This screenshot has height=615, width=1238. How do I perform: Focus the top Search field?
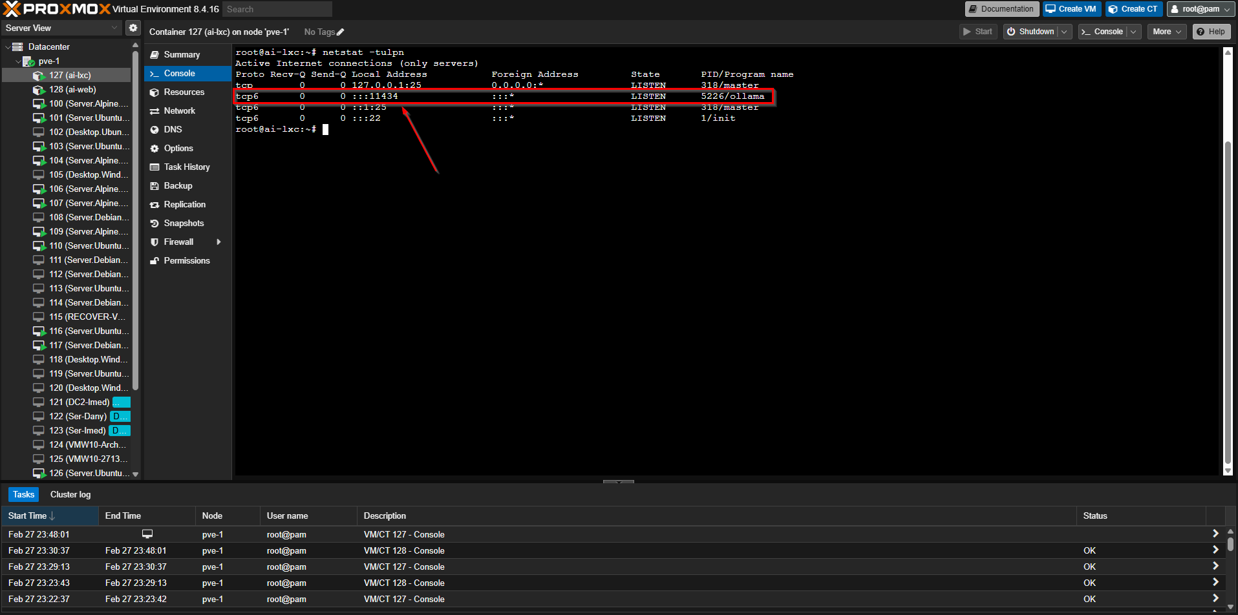point(277,9)
